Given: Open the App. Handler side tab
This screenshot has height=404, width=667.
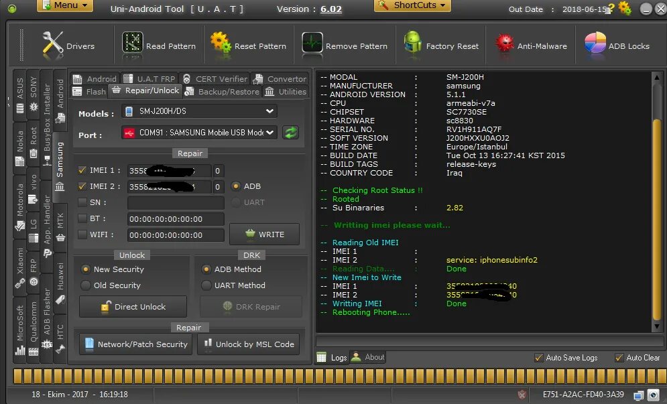Looking at the screenshot, I should pyautogui.click(x=47, y=225).
